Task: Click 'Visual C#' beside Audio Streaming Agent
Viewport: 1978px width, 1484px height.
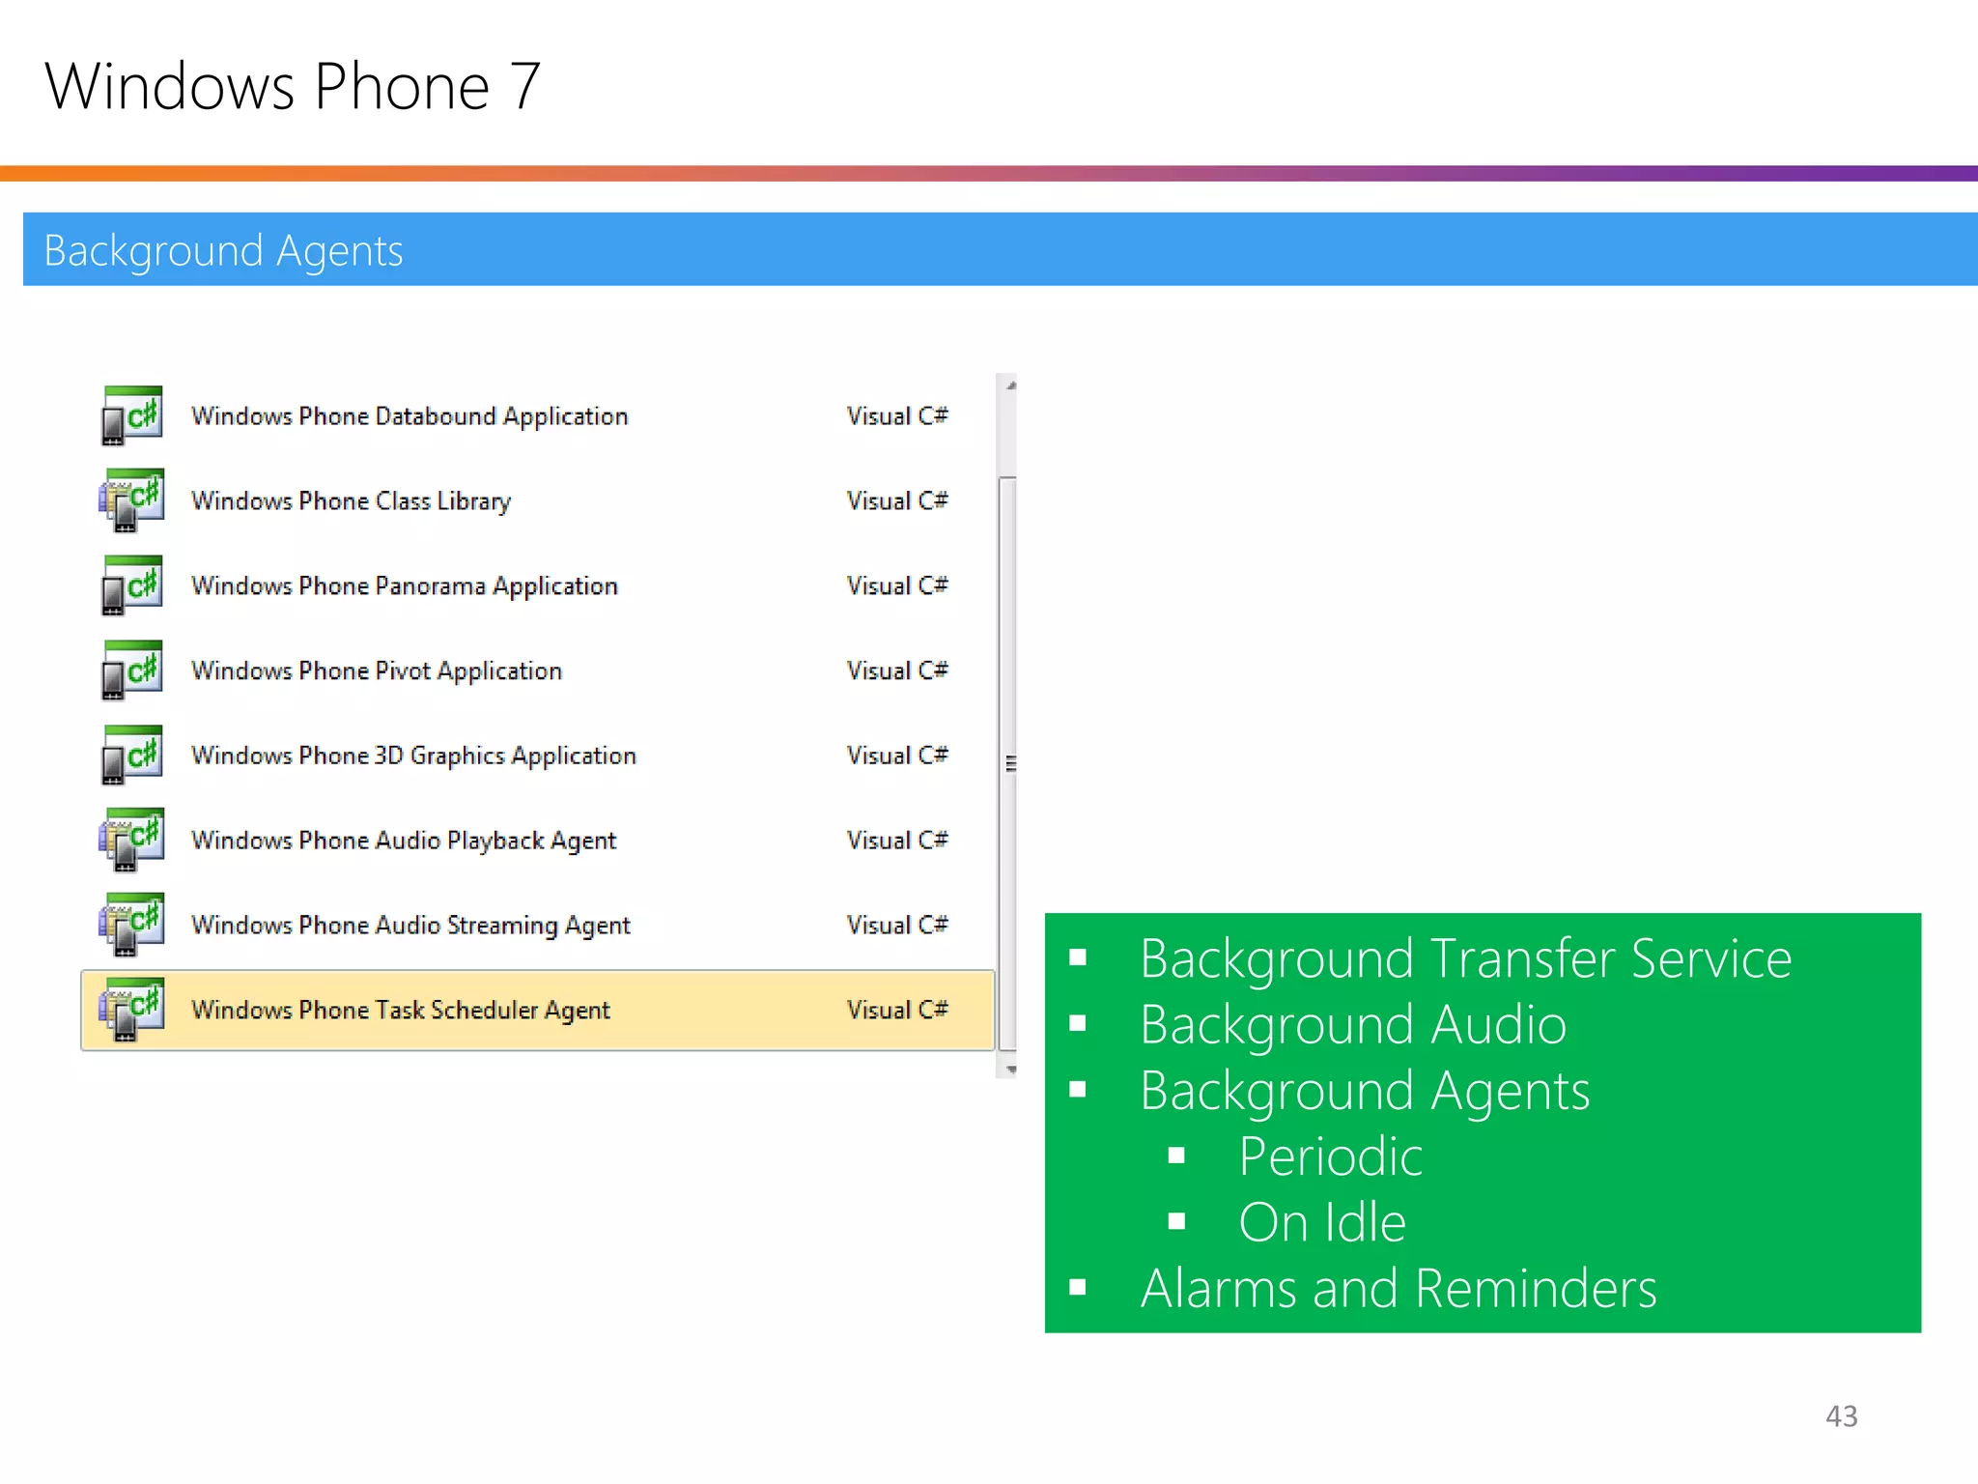Action: point(897,925)
